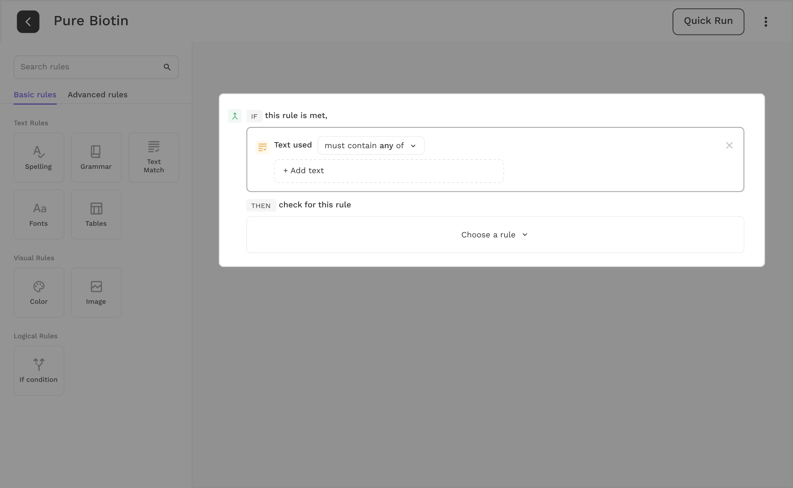Click the green merge icon beside IF
The image size is (793, 488).
click(x=235, y=116)
